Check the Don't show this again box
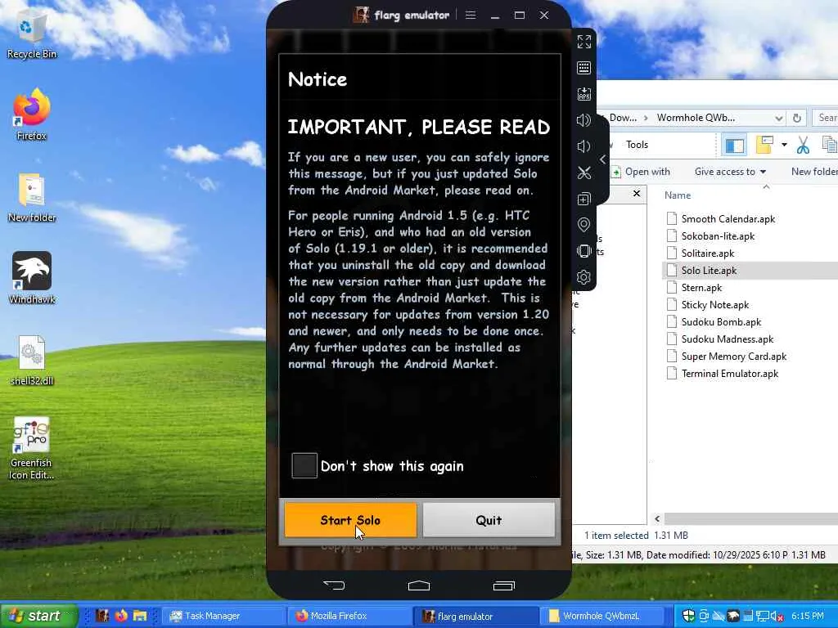838x628 pixels. 304,465
